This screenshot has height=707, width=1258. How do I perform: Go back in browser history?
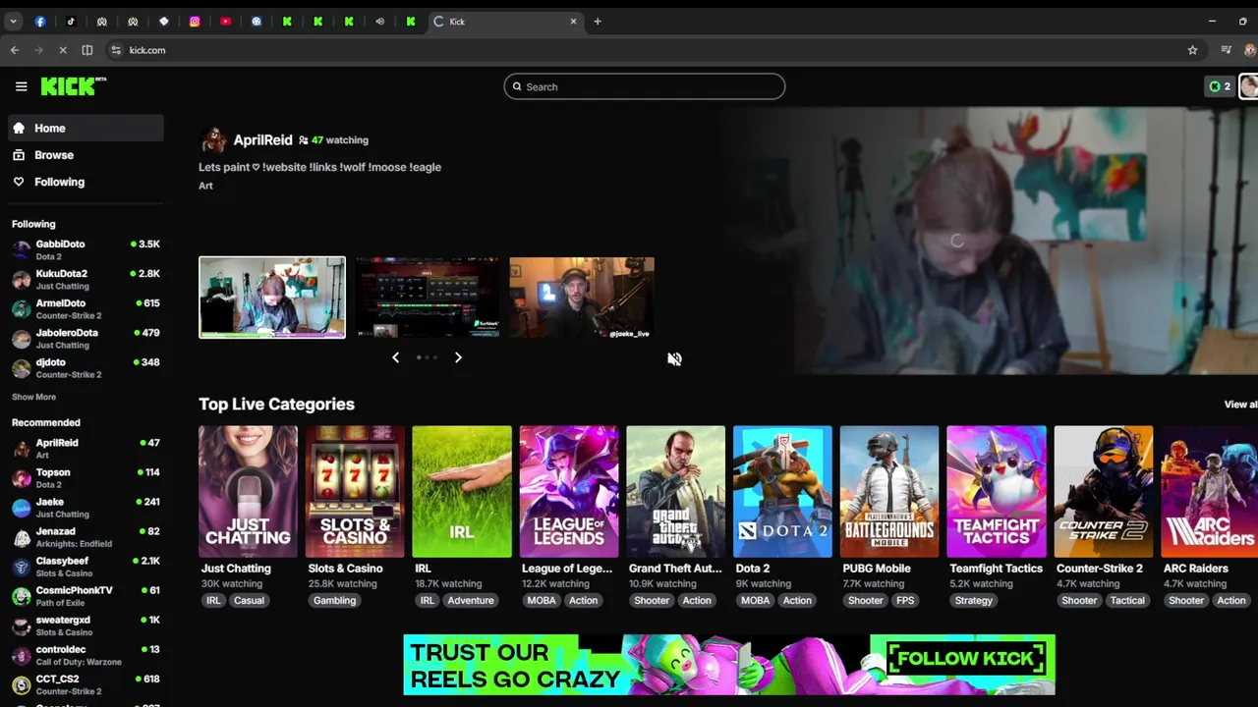(15, 50)
